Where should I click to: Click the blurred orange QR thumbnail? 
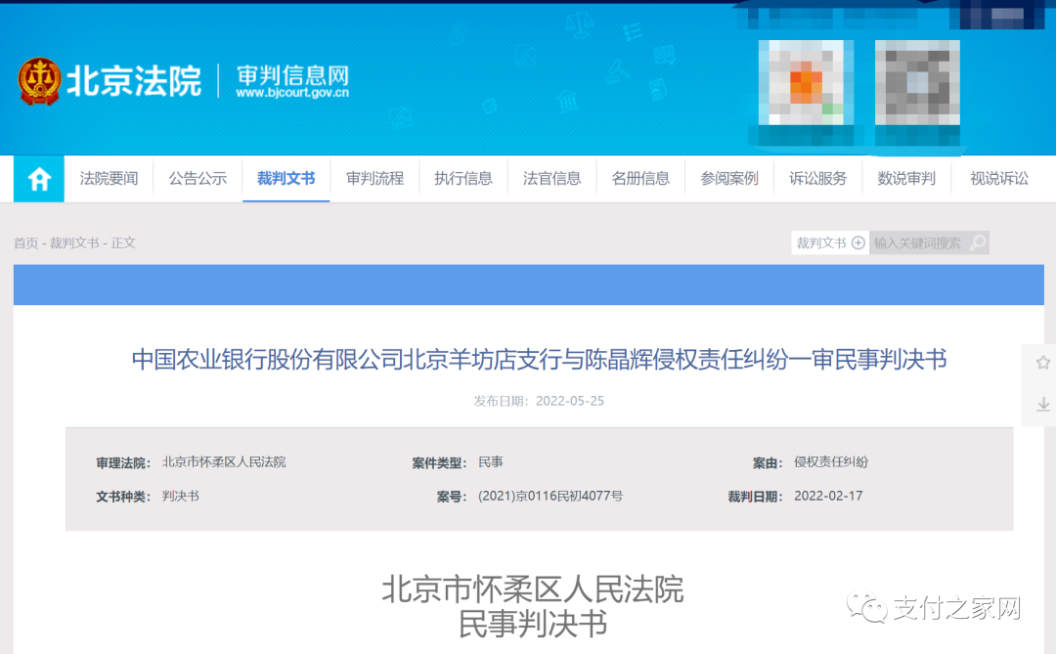click(x=806, y=83)
